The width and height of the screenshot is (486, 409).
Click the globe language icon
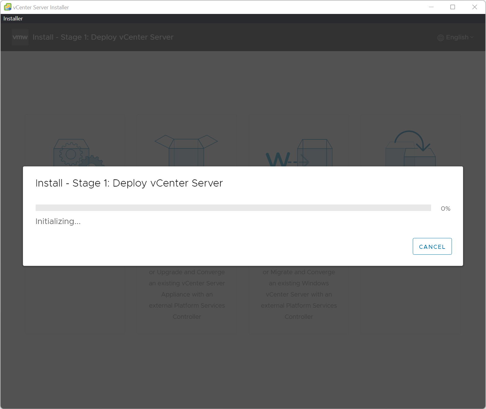pyautogui.click(x=440, y=37)
